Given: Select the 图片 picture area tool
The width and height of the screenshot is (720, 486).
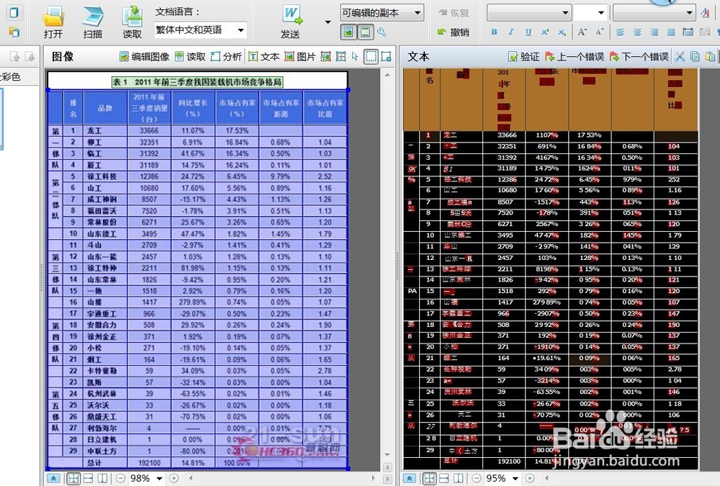Looking at the screenshot, I should 300,56.
